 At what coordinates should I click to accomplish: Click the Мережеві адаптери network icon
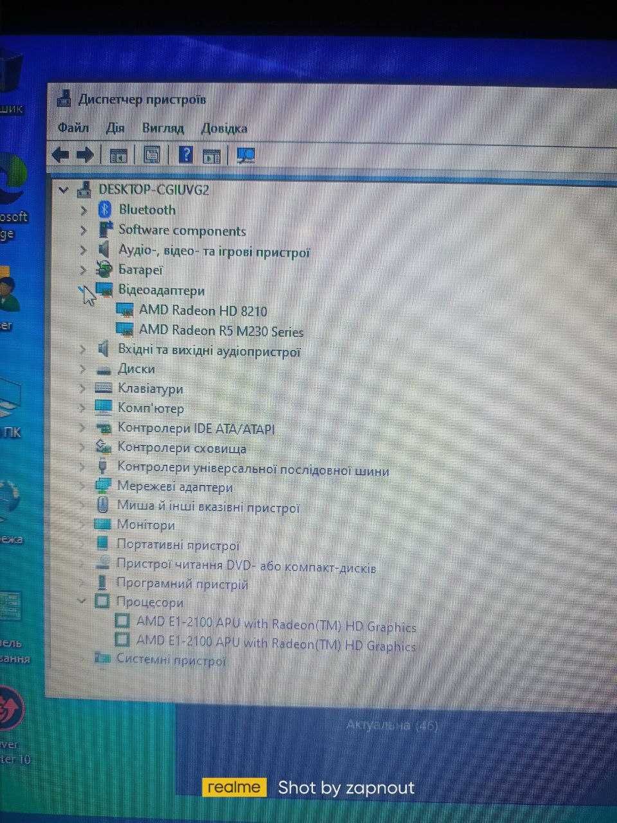[x=102, y=487]
